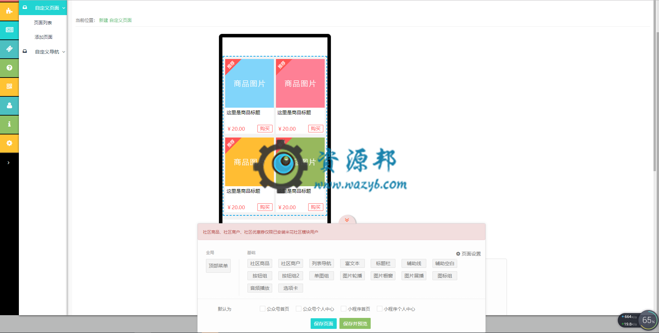
Task: Tick the 公众号个人中心 checkbox
Action: tap(299, 309)
